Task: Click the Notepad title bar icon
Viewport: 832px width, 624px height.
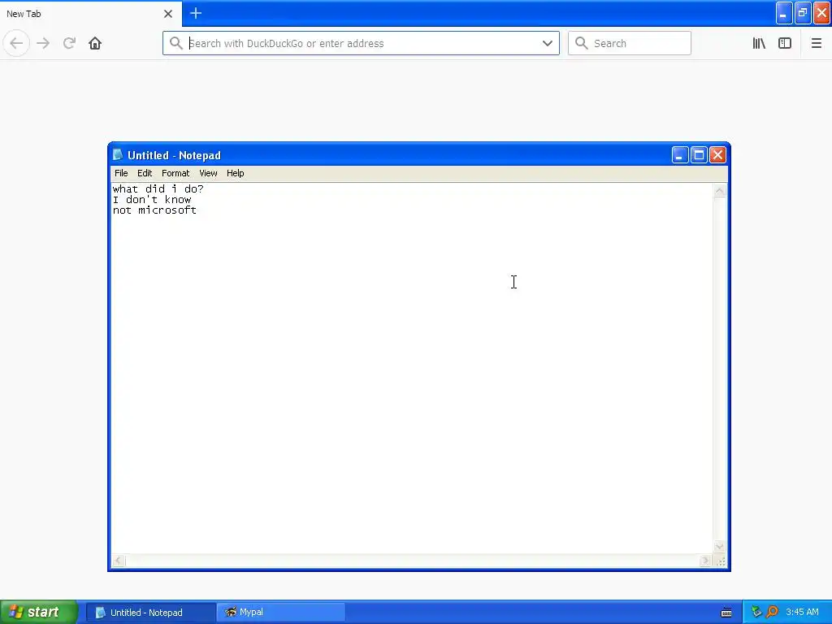Action: click(118, 154)
